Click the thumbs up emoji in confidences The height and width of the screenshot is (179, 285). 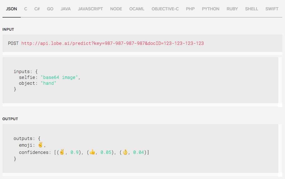coord(92,152)
